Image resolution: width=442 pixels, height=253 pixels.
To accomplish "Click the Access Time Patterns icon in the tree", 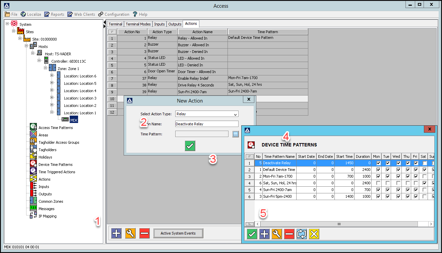I will [x=33, y=127].
